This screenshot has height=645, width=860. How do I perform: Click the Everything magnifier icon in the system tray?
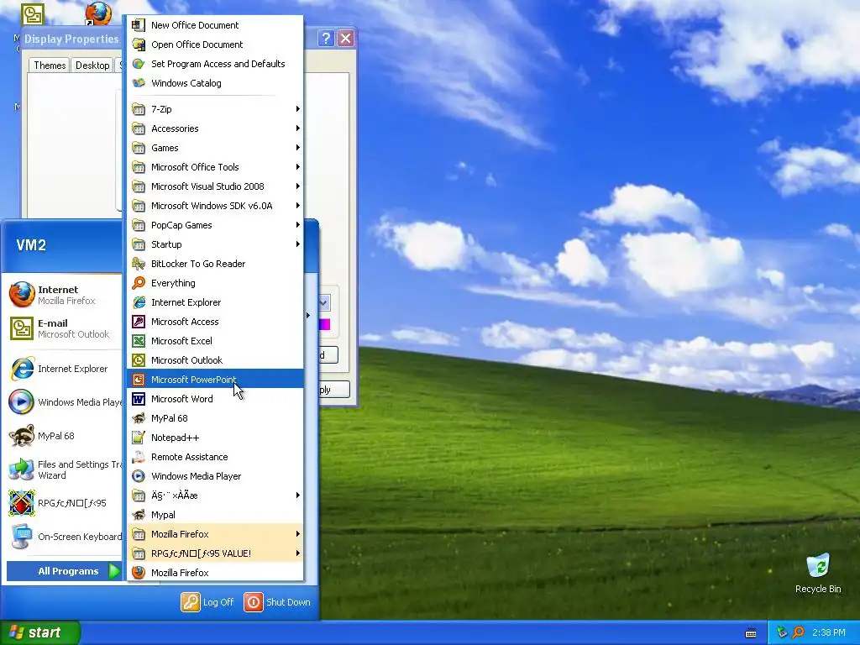[x=799, y=632]
